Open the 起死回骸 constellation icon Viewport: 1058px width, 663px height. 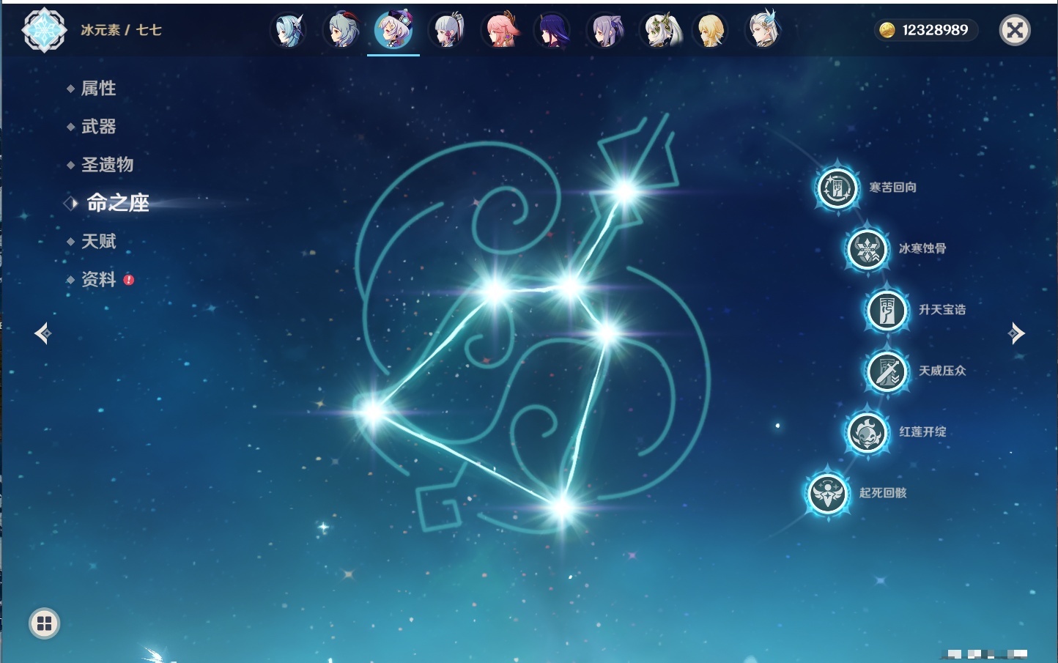[828, 493]
